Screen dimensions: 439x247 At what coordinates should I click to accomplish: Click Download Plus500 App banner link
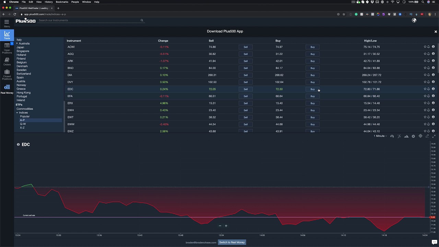point(225,31)
